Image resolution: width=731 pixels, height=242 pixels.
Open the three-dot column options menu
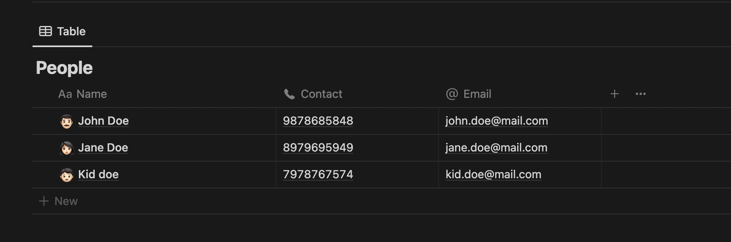coord(641,94)
